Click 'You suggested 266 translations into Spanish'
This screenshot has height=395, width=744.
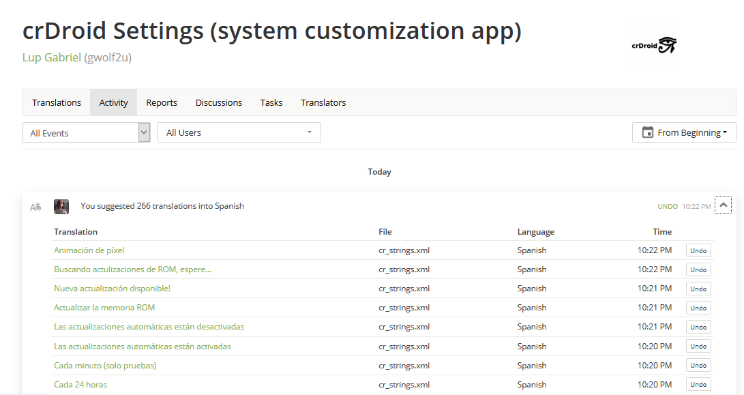pyautogui.click(x=162, y=206)
